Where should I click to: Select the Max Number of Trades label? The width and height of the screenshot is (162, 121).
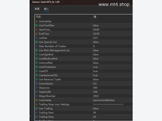[x=52, y=46]
